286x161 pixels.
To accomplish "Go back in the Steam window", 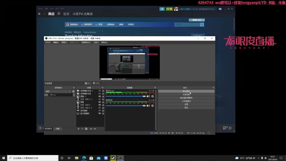I will pyautogui.click(x=39, y=14).
